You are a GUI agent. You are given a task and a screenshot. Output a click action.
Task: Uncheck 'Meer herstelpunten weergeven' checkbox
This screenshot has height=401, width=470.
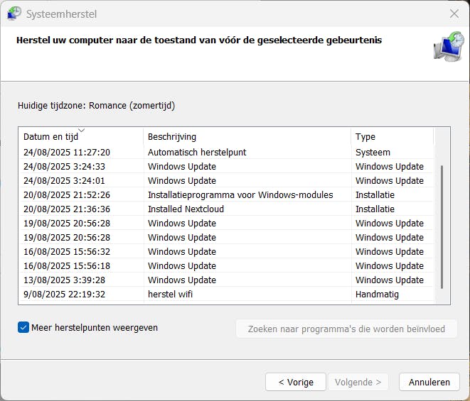pos(23,328)
